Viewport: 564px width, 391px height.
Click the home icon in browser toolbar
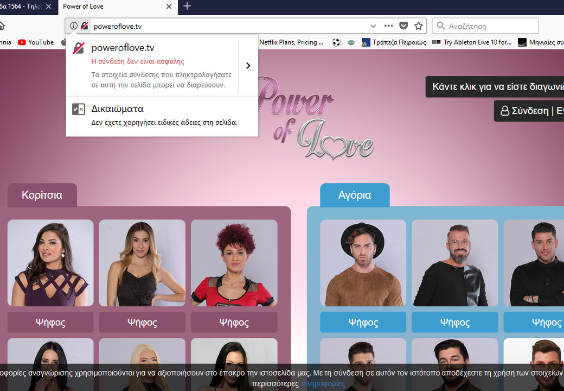pyautogui.click(x=2, y=26)
